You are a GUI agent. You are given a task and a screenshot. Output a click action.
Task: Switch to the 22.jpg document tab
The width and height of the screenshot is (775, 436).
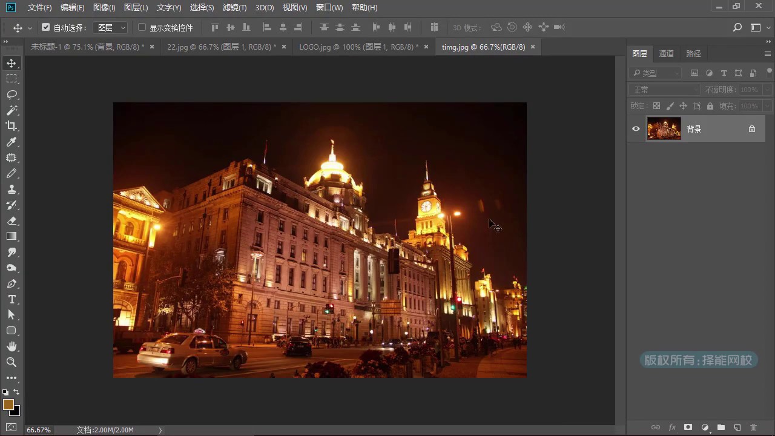pyautogui.click(x=222, y=47)
